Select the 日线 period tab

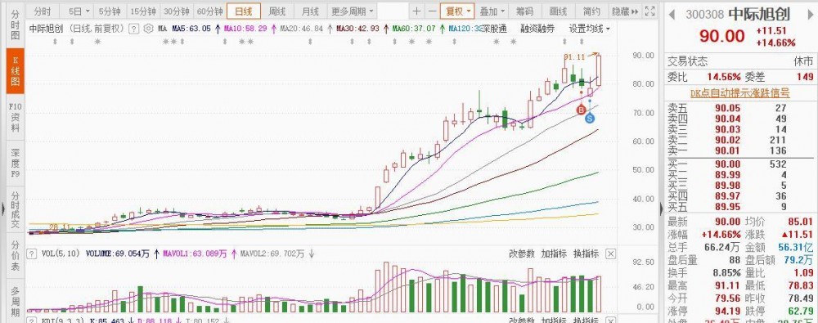pyautogui.click(x=243, y=11)
